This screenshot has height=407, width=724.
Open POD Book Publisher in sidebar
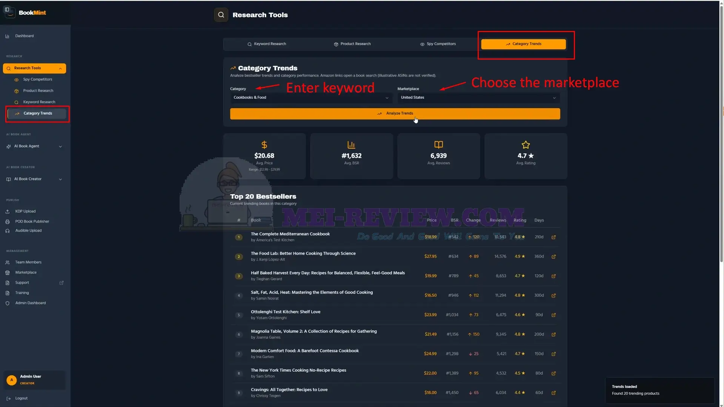tap(32, 222)
